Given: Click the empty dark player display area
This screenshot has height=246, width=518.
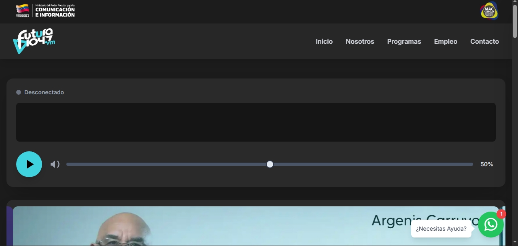Looking at the screenshot, I should (256, 122).
